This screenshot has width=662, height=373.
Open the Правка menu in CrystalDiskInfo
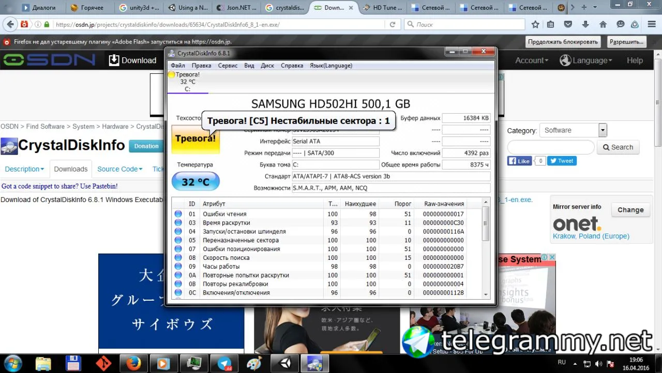coord(201,66)
